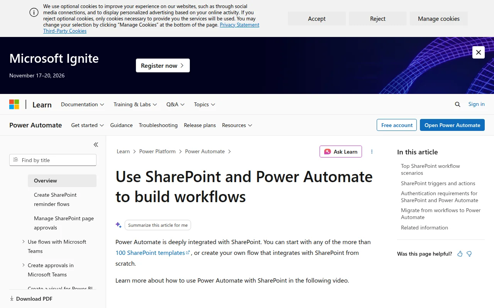The width and height of the screenshot is (494, 308).
Task: Click Power Automate breadcrumb link
Action: point(205,152)
